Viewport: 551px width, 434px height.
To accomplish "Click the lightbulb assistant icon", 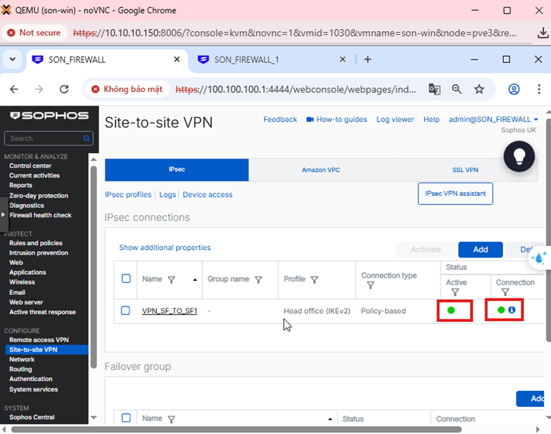I will (x=519, y=156).
